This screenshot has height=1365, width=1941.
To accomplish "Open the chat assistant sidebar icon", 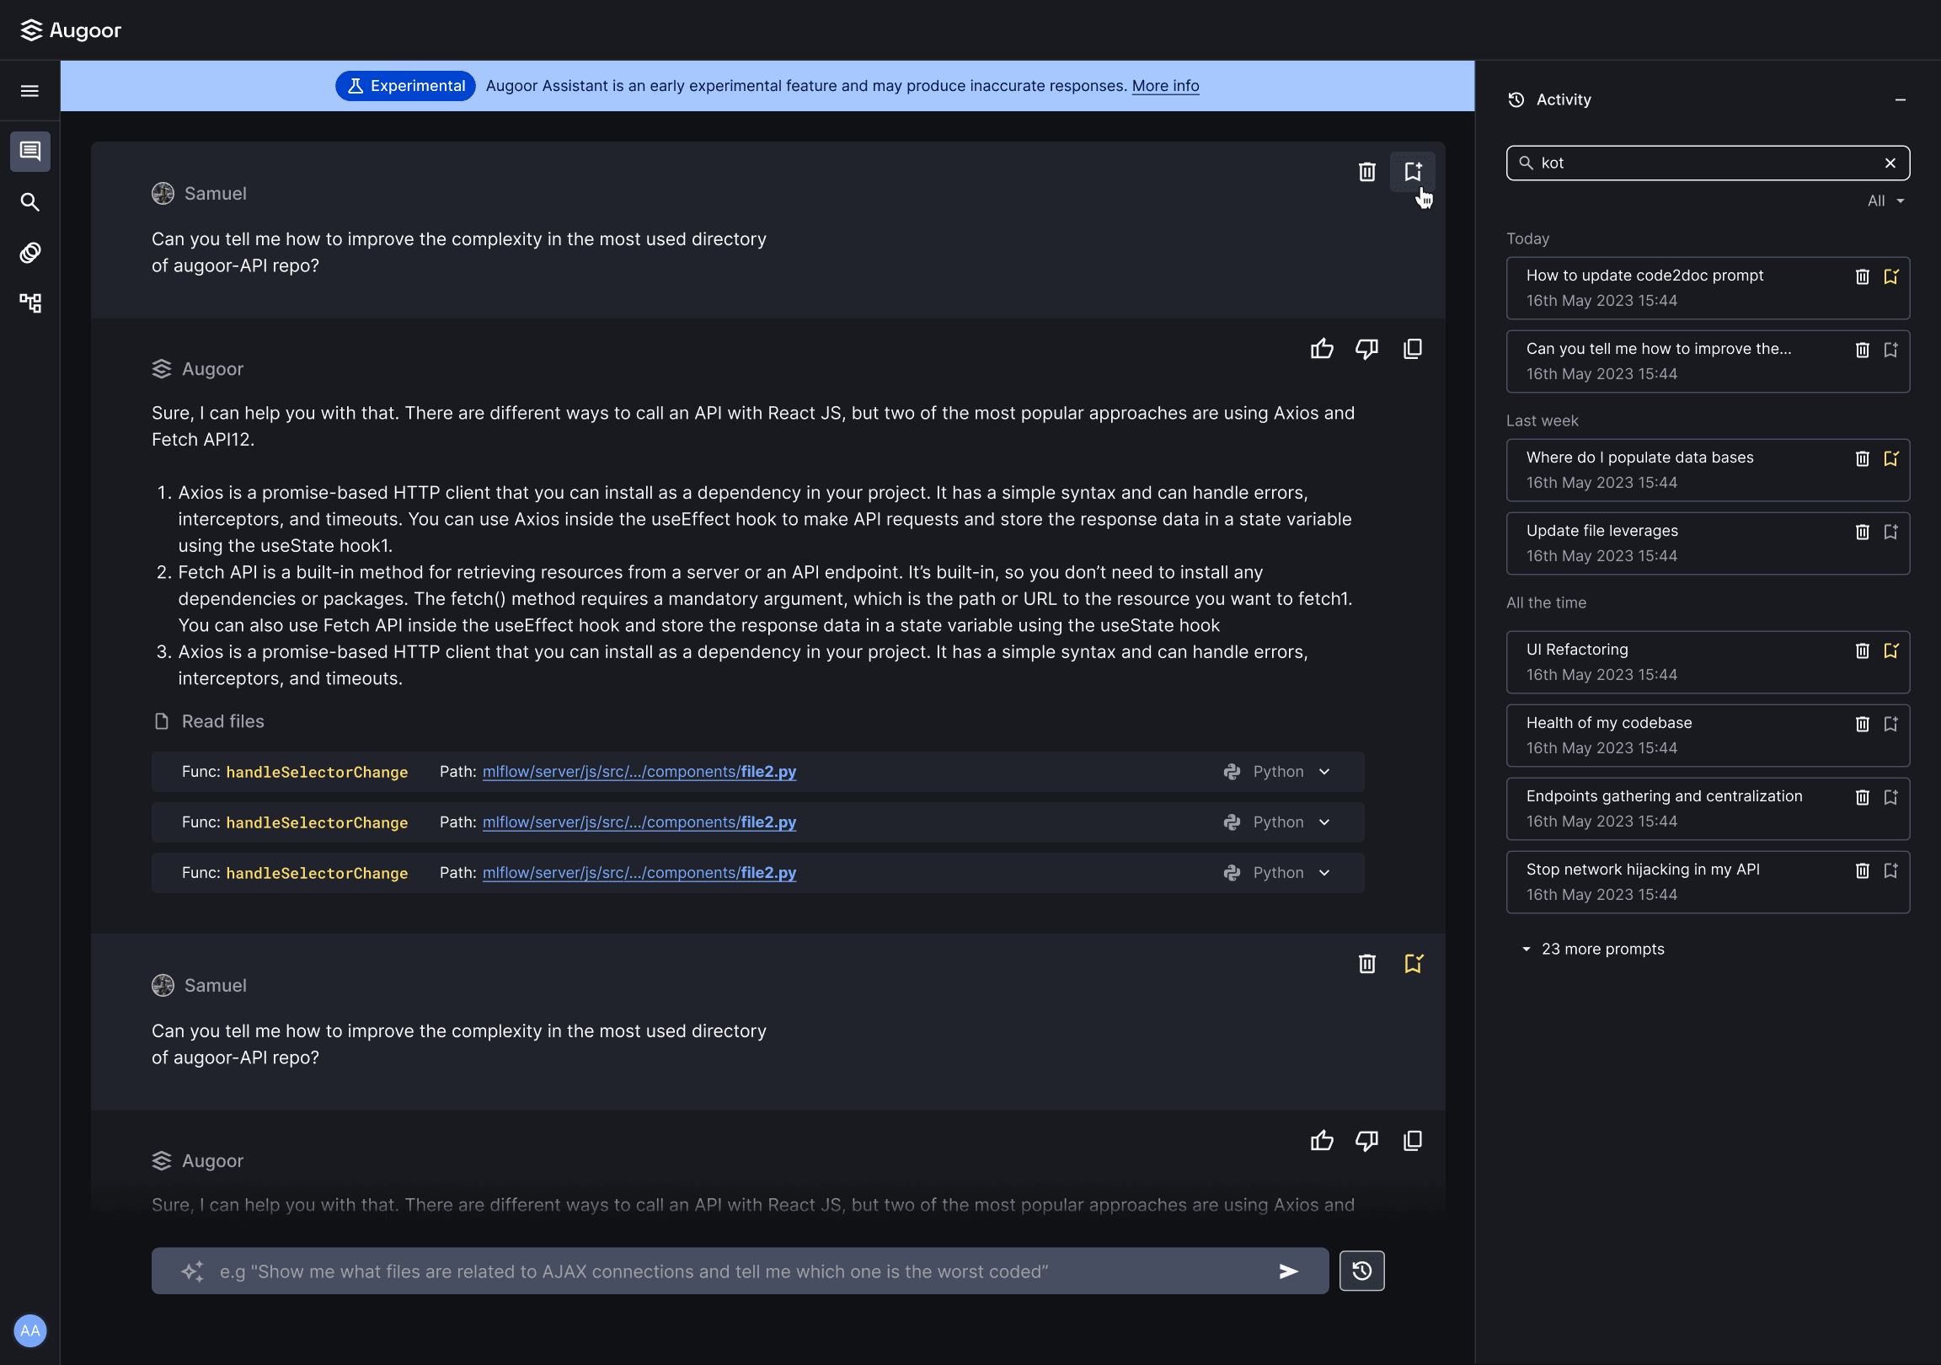I will (29, 152).
